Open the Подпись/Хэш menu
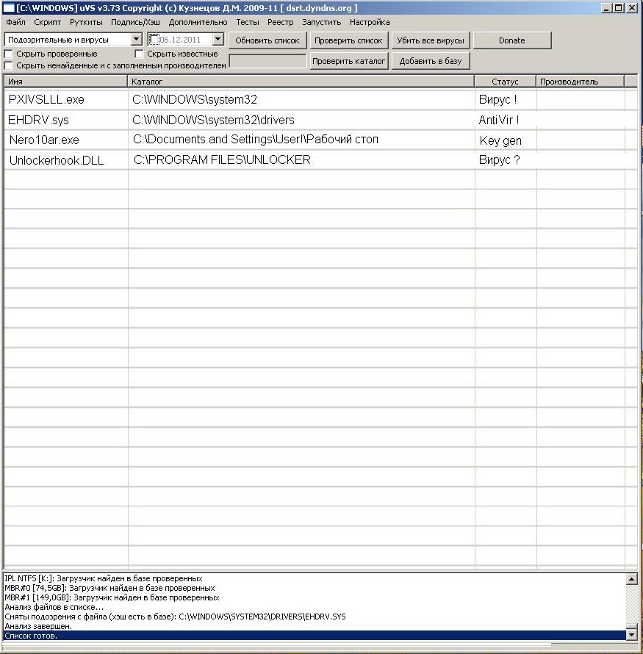 click(x=135, y=22)
